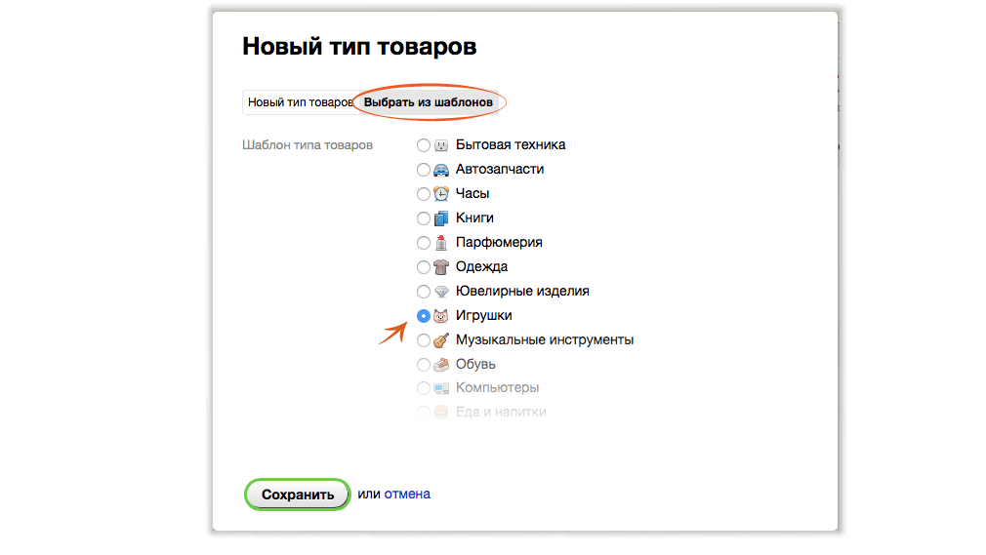
Task: Click the guitar icon beside Музыкальные инструменты
Action: (x=441, y=340)
